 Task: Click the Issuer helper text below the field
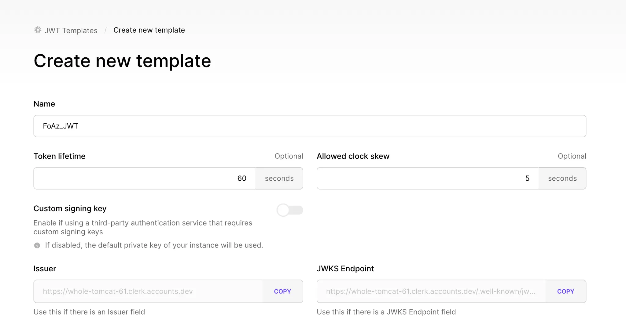[89, 312]
